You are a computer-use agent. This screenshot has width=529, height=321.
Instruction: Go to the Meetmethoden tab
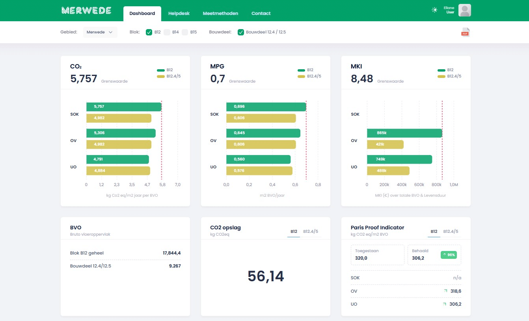point(220,13)
